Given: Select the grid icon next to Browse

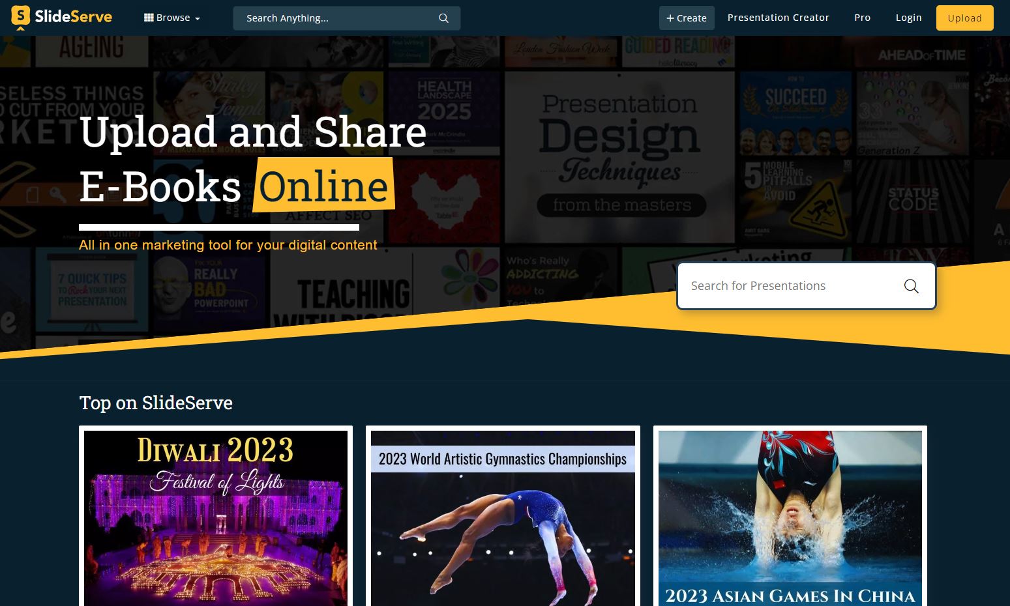Looking at the screenshot, I should 149,17.
